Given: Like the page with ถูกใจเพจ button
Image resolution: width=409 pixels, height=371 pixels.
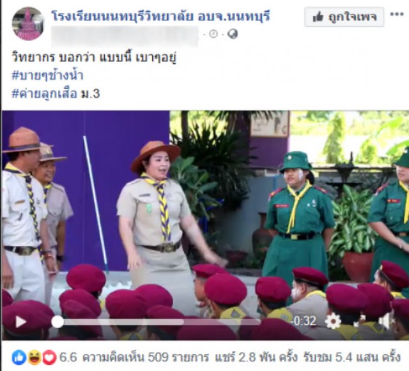Looking at the screenshot, I should [x=344, y=17].
